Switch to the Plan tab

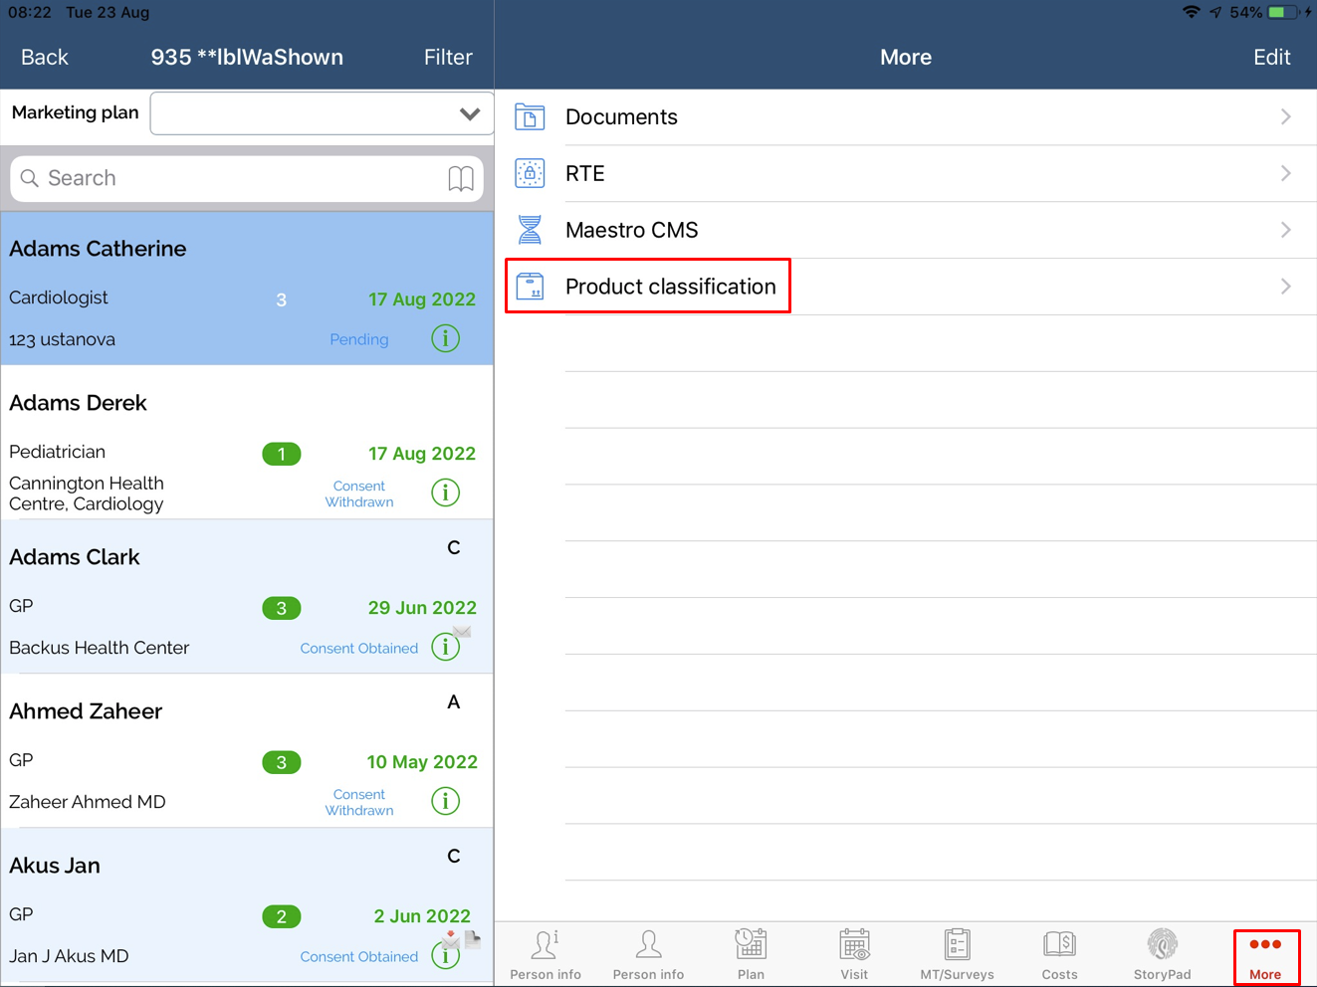pos(751,953)
